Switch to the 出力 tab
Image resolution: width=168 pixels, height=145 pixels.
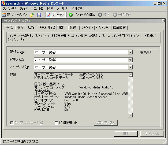point(20,28)
